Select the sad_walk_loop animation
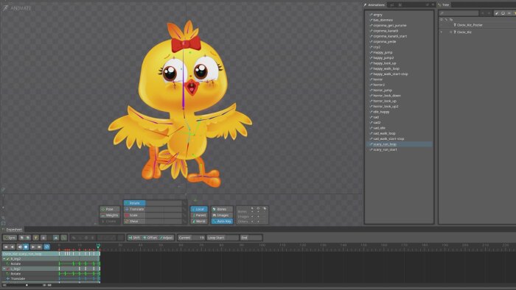516x290 pixels. point(384,134)
